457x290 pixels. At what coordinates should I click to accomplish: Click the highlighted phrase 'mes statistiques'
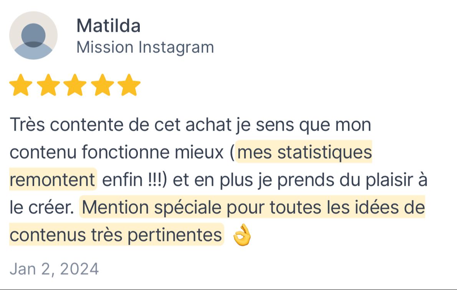click(304, 152)
